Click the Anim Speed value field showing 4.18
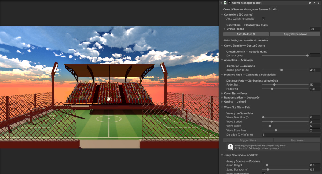The image size is (322, 174). (x=315, y=70)
